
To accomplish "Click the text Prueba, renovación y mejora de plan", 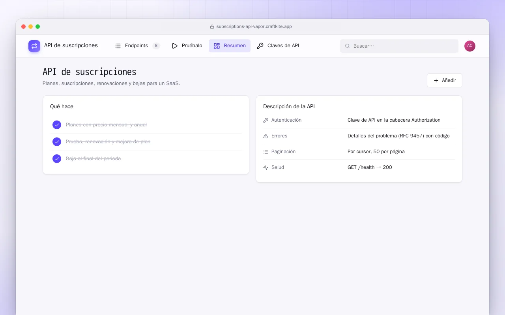I will pyautogui.click(x=108, y=142).
